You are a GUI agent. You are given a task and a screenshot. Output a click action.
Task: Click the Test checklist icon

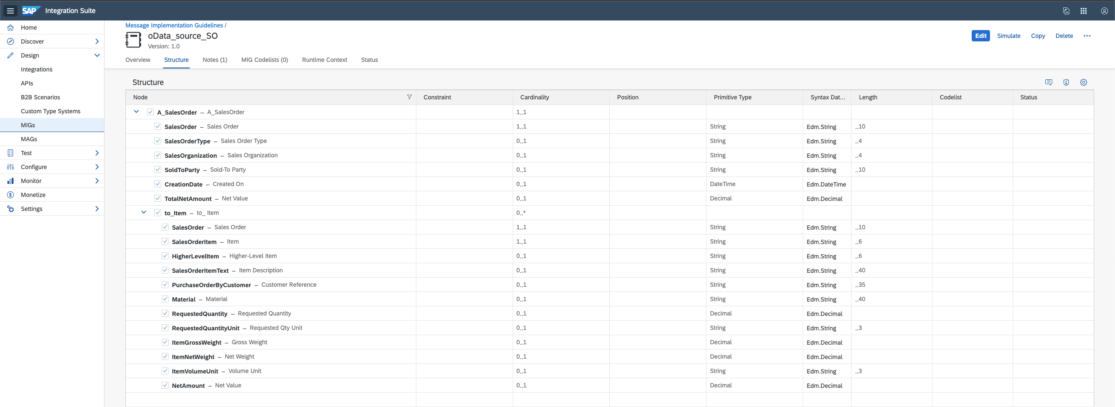click(10, 153)
